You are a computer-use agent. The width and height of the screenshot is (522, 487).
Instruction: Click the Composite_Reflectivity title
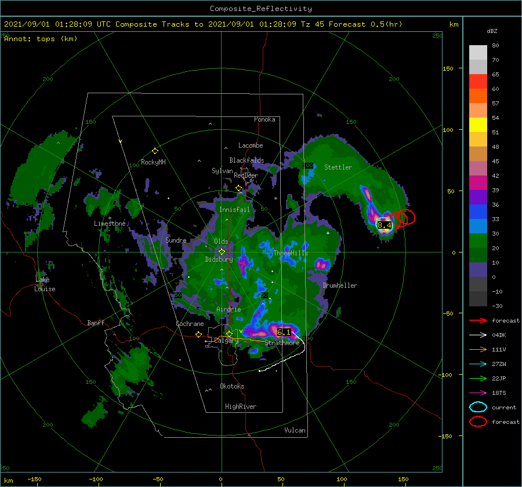(261, 9)
